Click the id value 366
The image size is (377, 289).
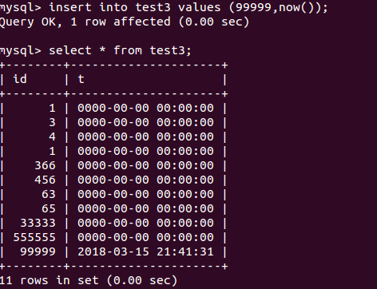pyautogui.click(x=45, y=165)
